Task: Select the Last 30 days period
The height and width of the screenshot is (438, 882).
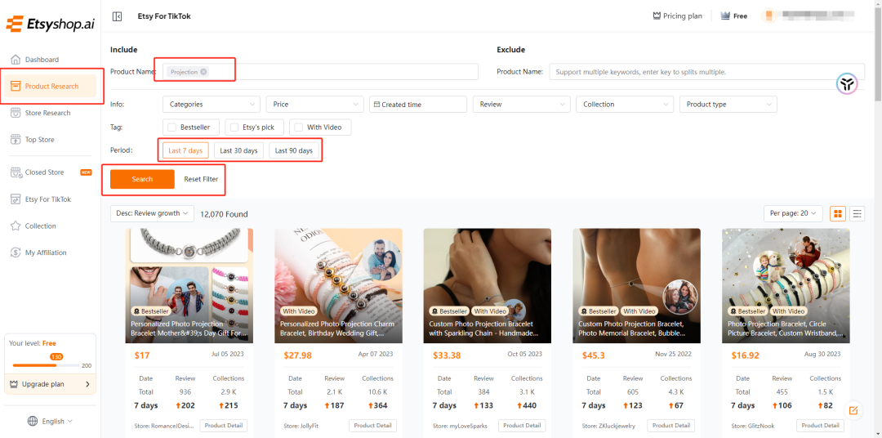Action: (238, 151)
